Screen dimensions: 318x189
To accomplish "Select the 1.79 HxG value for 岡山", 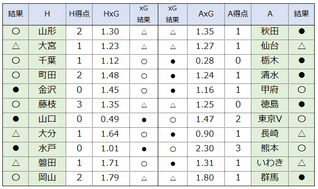I will (110, 178).
